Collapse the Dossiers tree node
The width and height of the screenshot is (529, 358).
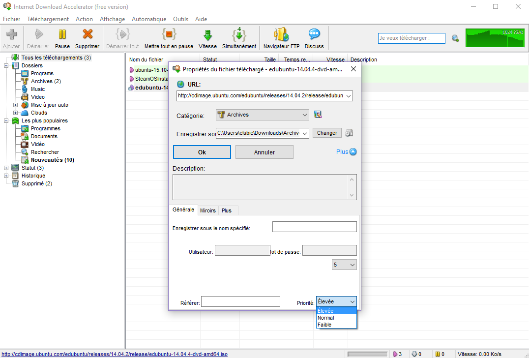pyautogui.click(x=6, y=65)
